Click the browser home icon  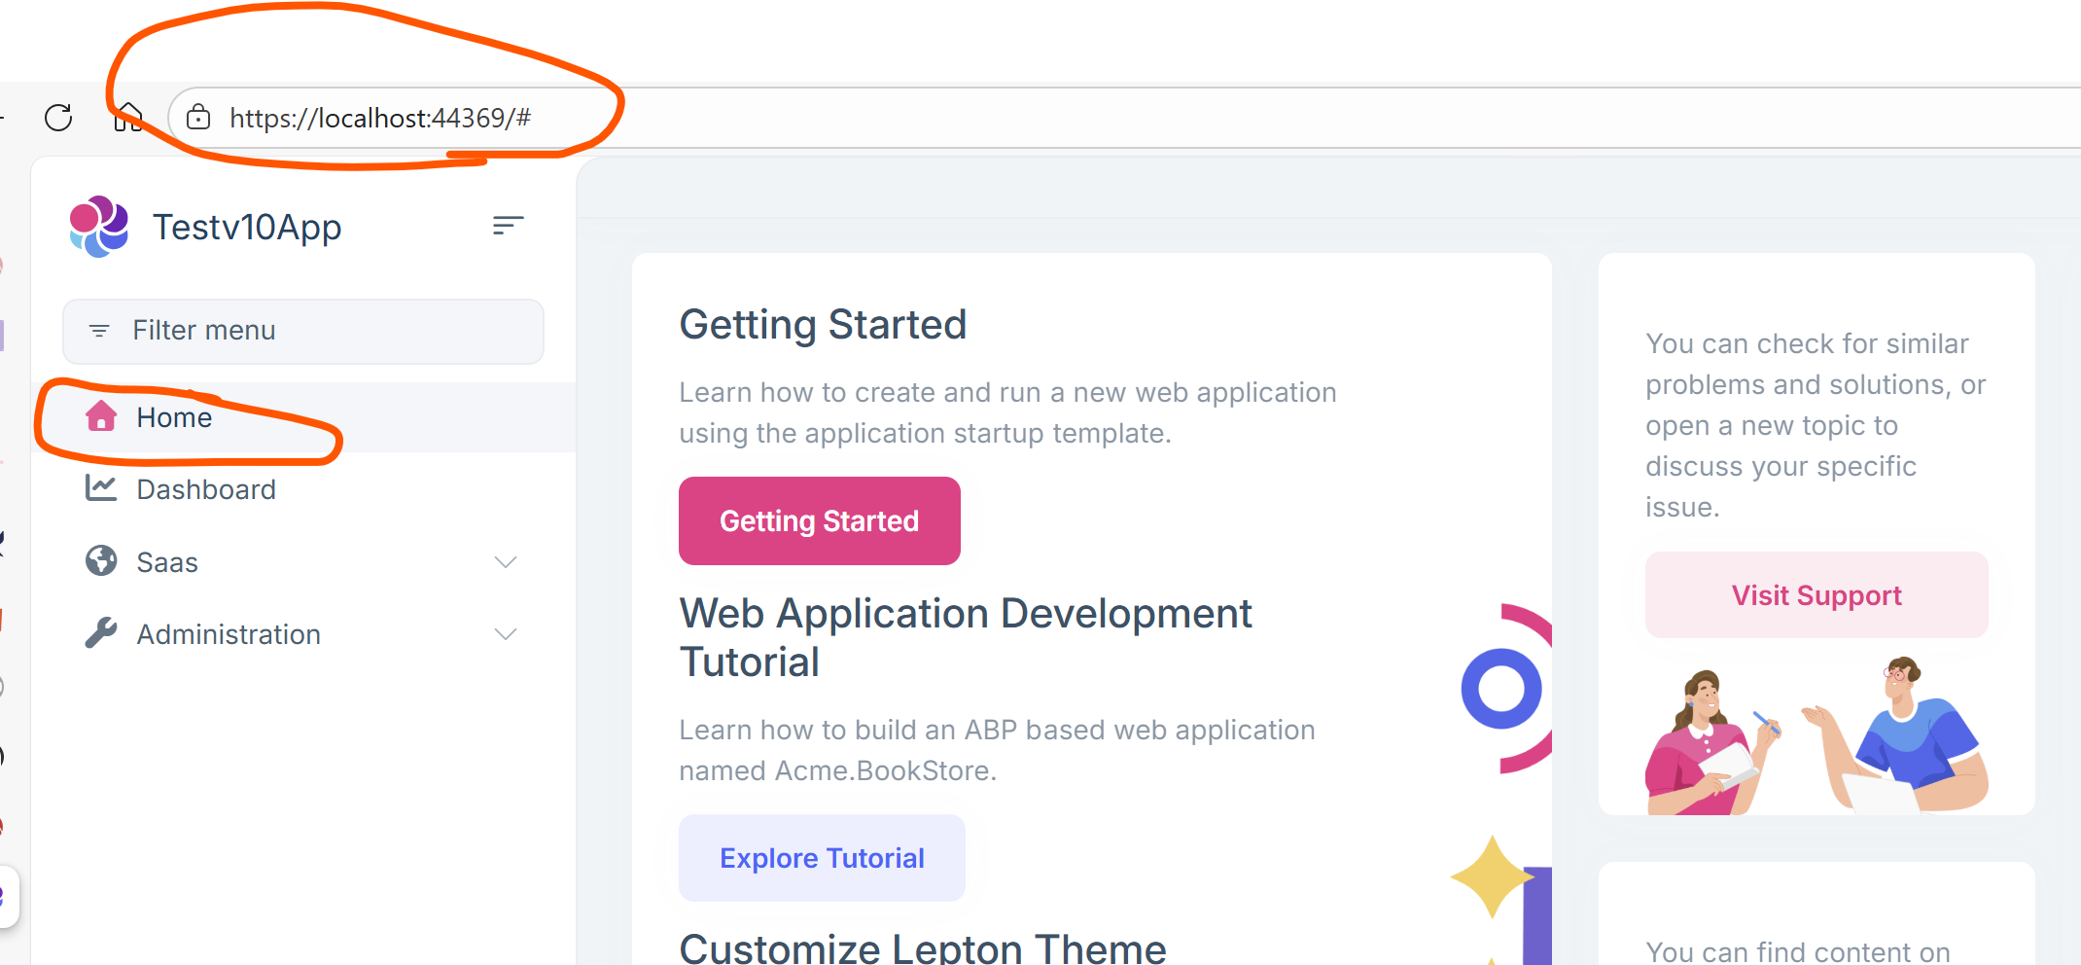pyautogui.click(x=127, y=118)
